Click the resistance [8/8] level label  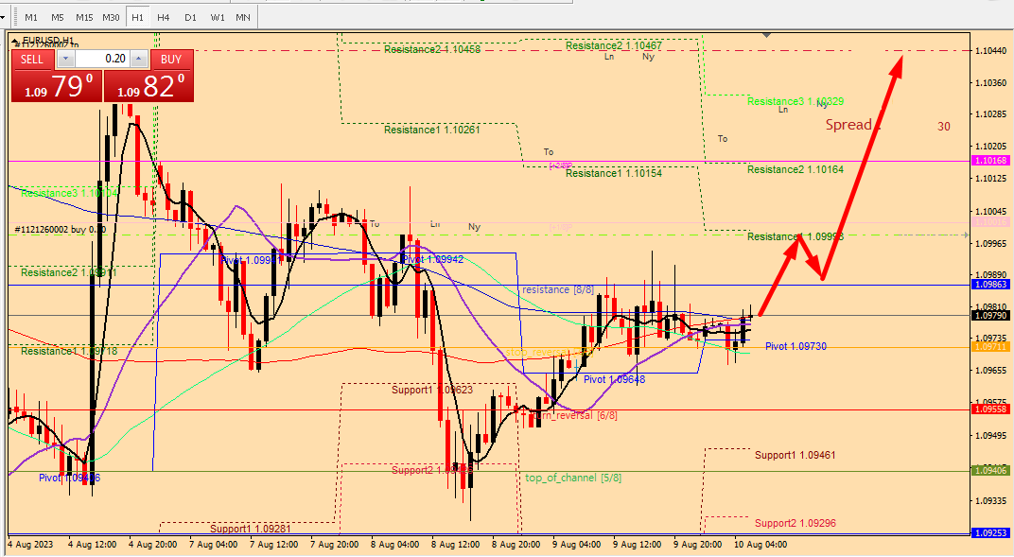click(x=558, y=290)
